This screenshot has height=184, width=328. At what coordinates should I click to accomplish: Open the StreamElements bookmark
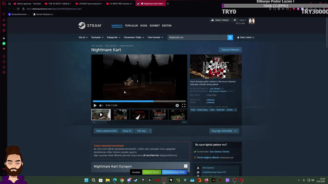[x=19, y=14]
